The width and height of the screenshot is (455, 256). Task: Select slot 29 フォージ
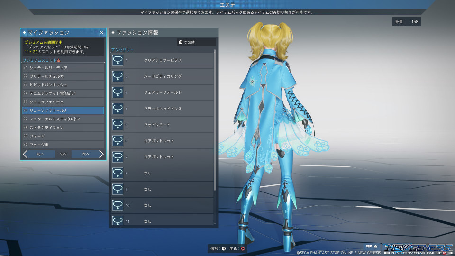tap(63, 136)
